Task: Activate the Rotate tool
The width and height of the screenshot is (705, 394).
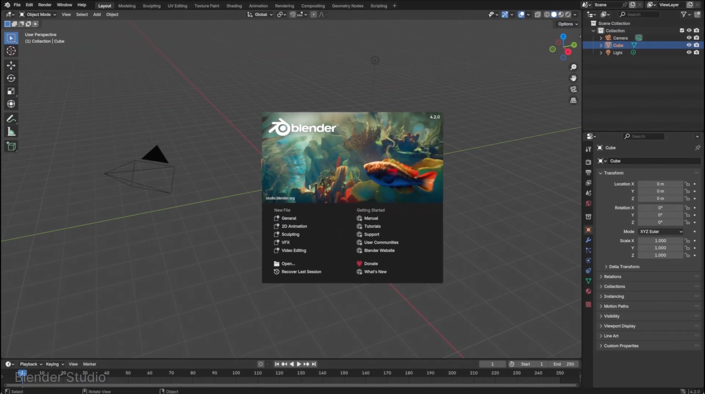Action: (x=11, y=78)
